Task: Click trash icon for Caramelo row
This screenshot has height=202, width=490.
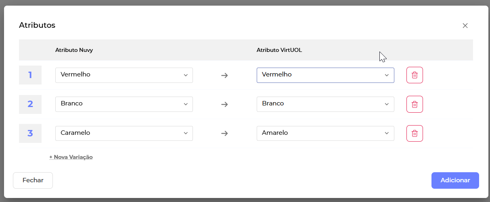Action: click(x=415, y=134)
